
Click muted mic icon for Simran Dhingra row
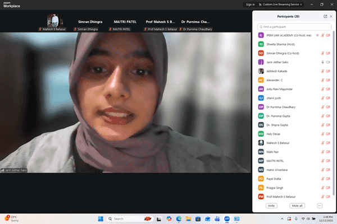pos(322,53)
